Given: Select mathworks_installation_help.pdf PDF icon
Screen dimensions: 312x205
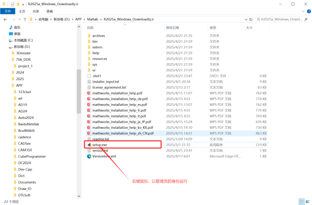Looking at the screenshot, I should coord(89,93).
